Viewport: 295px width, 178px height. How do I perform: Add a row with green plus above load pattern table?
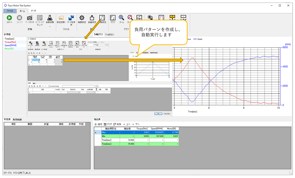coord(37,53)
